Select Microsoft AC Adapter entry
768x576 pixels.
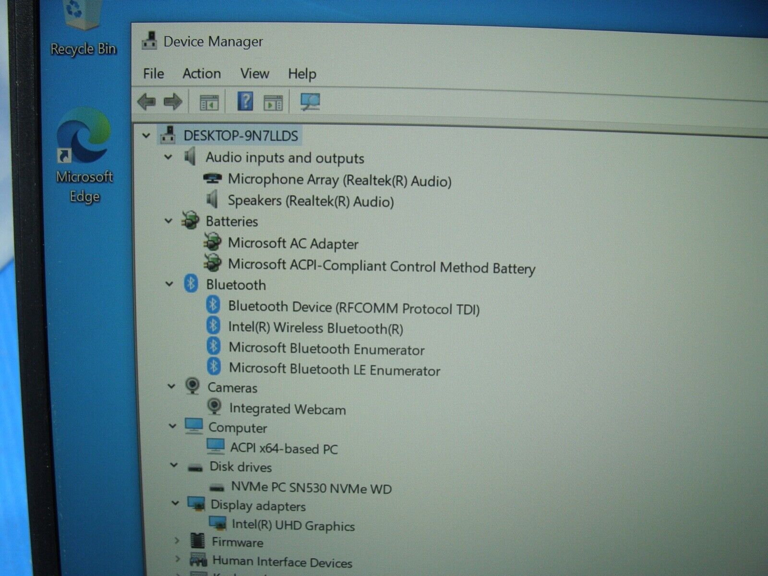293,243
